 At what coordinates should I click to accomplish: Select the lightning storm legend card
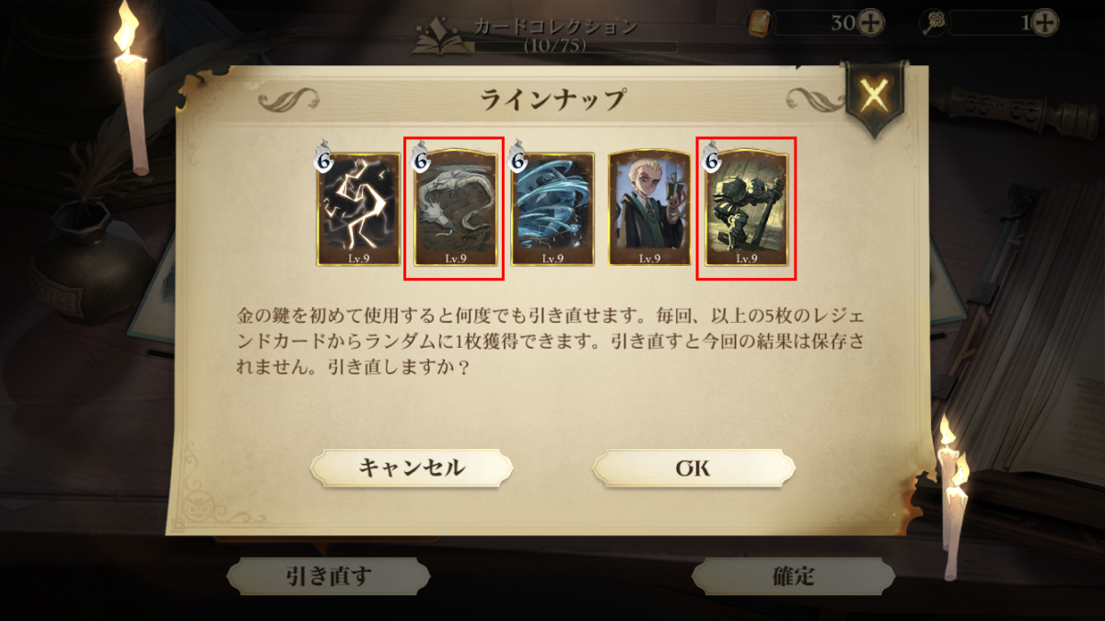[359, 209]
